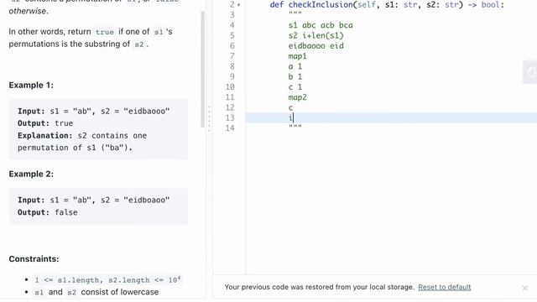Click the description panel scrollbar
Screen dimensions: 537x302
coord(202,69)
